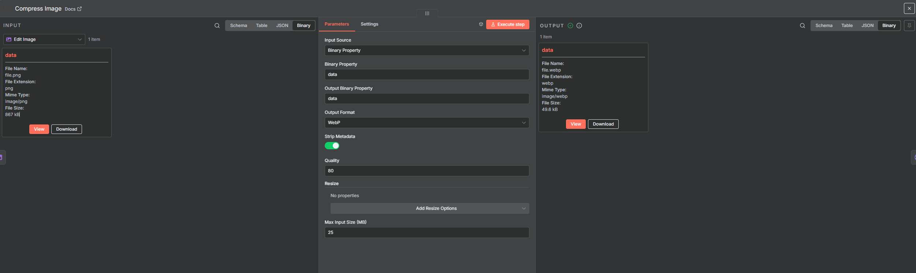Click the green success check beside OUTPUT
This screenshot has height=273, width=916.
coord(570,26)
